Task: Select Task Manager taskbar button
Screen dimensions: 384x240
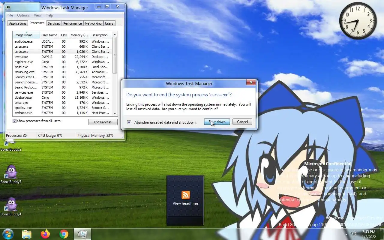Action: click(x=82, y=234)
